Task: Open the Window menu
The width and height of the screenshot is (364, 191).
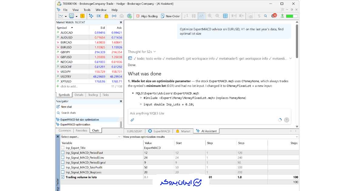Action: [101, 10]
